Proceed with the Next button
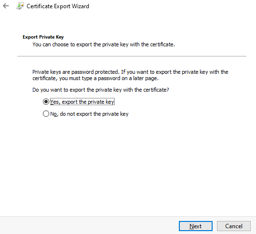256x234 pixels. pyautogui.click(x=196, y=226)
